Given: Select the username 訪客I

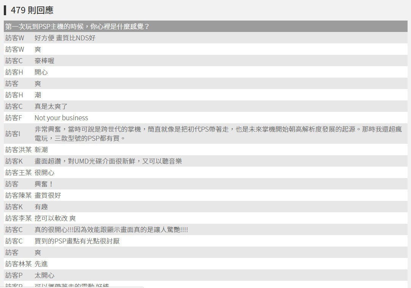Looking at the screenshot, I should pyautogui.click(x=13, y=134).
